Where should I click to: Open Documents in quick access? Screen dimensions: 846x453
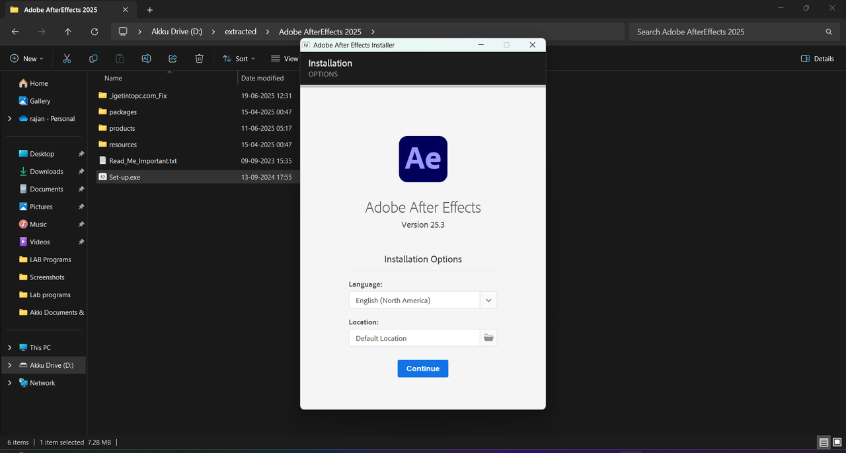(x=45, y=189)
